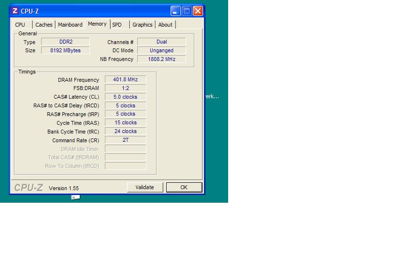Click the Cycle Time (tRAS) label
This screenshot has width=406, height=254.
coord(78,123)
